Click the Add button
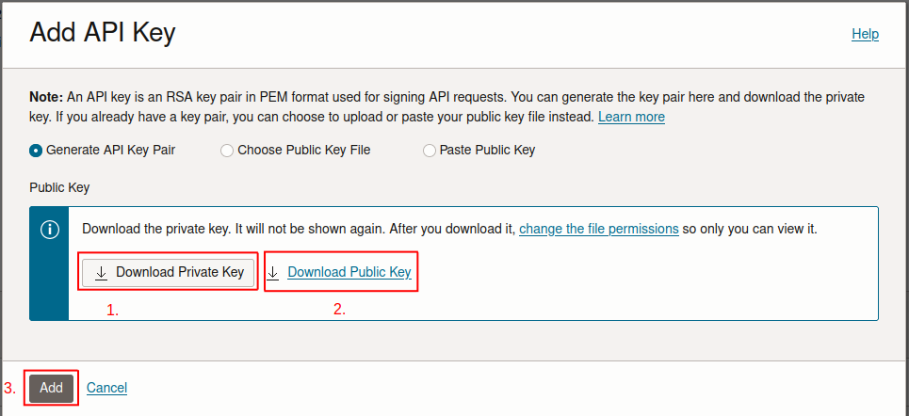Image resolution: width=909 pixels, height=416 pixels. click(x=51, y=388)
